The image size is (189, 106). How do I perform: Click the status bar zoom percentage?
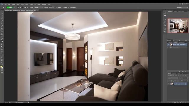point(6,102)
